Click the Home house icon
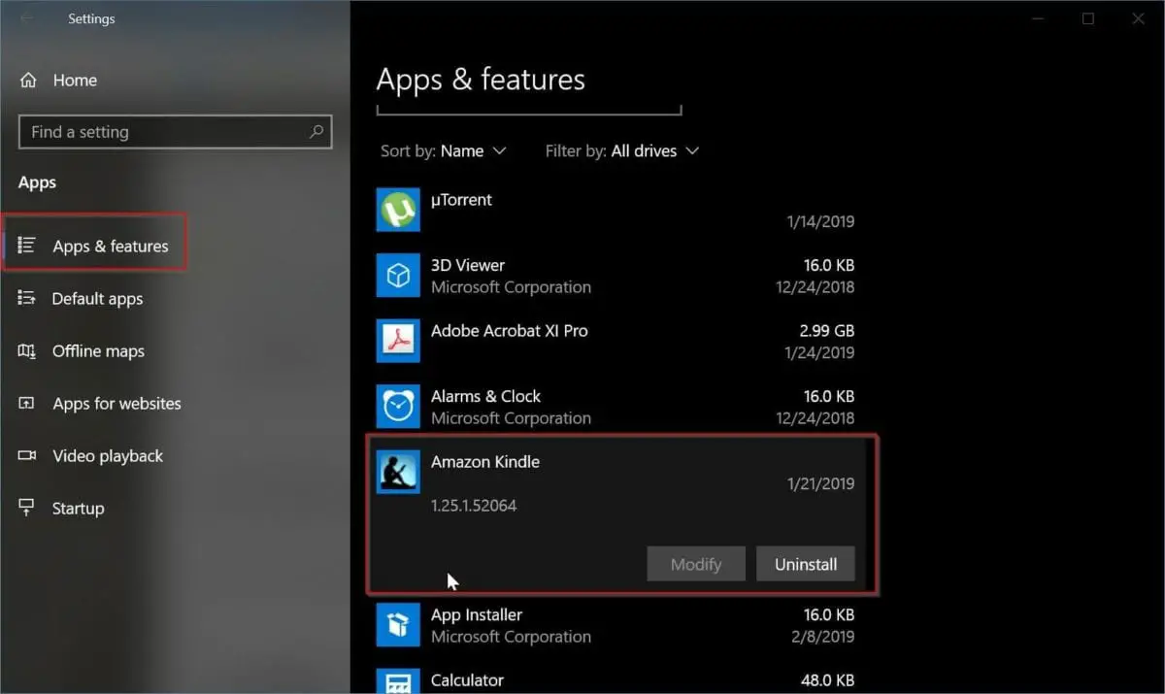The image size is (1165, 694). point(28,81)
